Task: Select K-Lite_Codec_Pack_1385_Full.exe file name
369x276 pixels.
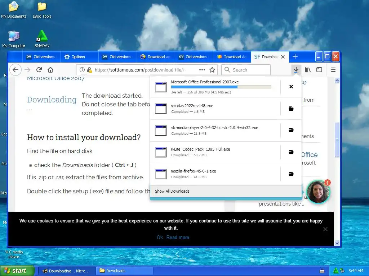Action: pos(200,149)
